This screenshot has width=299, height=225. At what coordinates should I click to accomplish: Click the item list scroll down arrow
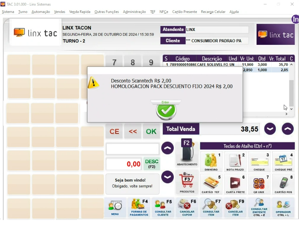(292, 109)
